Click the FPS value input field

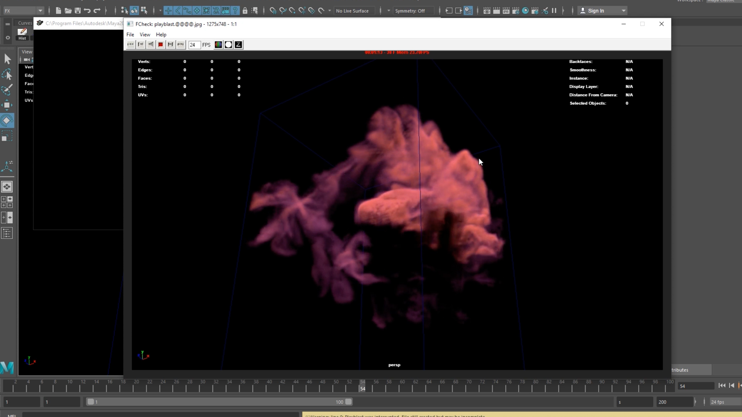[x=194, y=45]
